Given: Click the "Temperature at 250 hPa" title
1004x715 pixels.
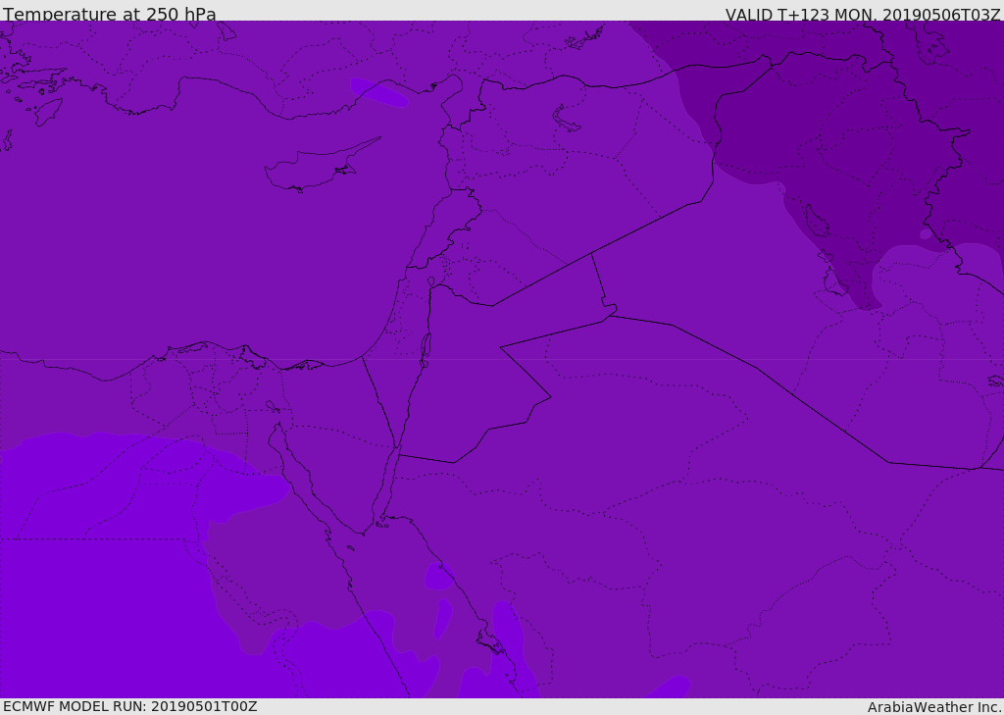Looking at the screenshot, I should [x=110, y=14].
